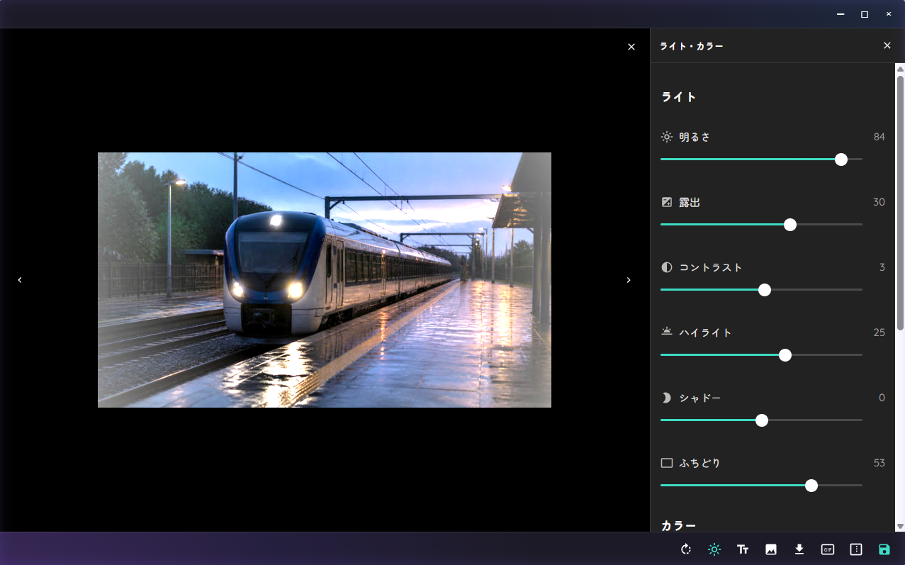
Task: Click the moon icon beside シャドー
Action: click(667, 398)
